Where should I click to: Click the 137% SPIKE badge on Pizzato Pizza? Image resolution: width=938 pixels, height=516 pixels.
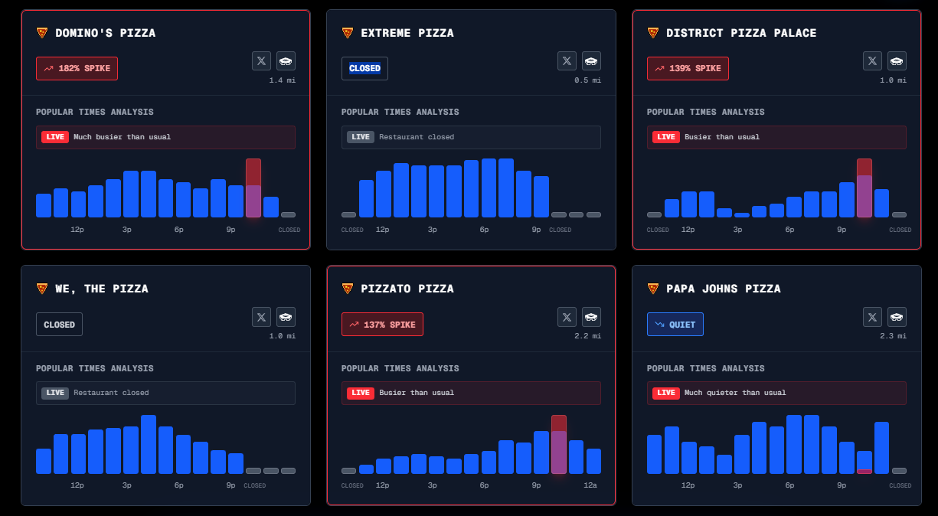point(382,325)
